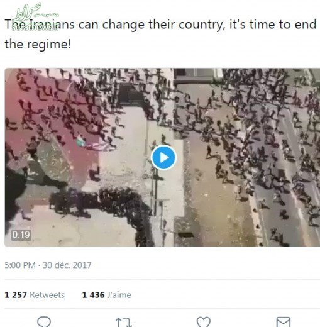Click the 0:19 video duration badge
Viewport: 320px width, 327px height.
click(x=21, y=235)
